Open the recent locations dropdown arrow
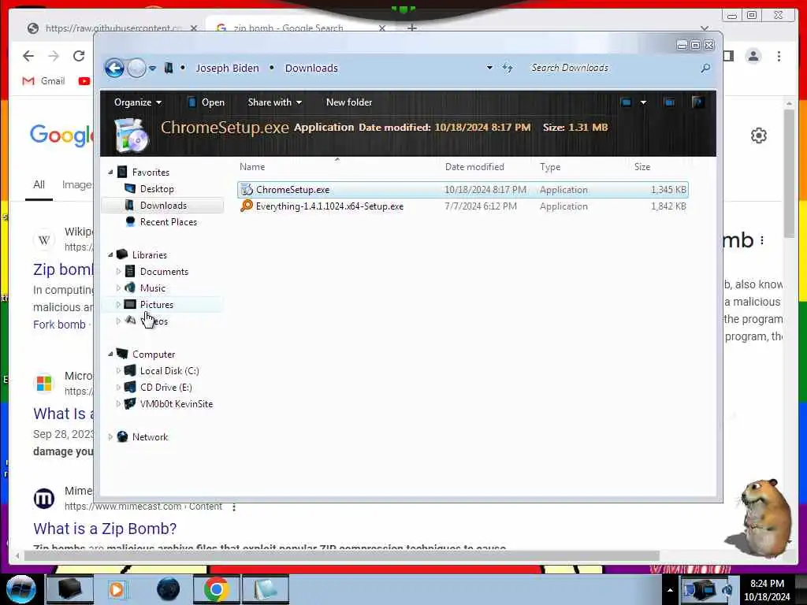807x605 pixels. point(153,68)
